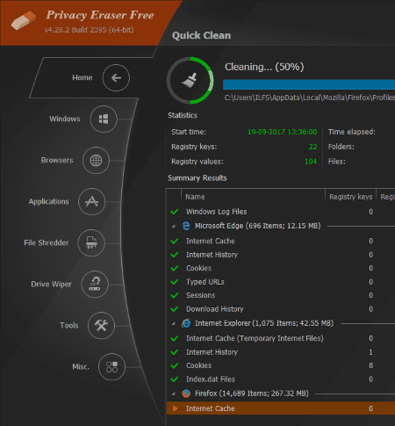This screenshot has height=426, width=395.
Task: Click the Internet Explorer browser icon
Action: pos(186,323)
